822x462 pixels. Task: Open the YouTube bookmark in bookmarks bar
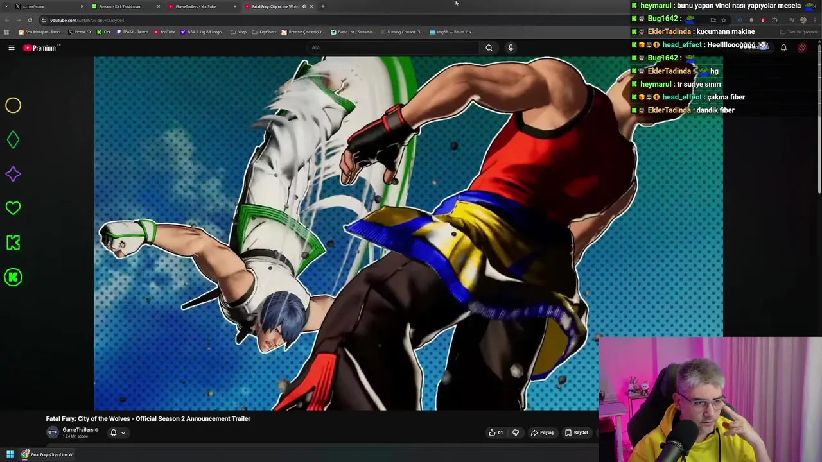click(164, 32)
